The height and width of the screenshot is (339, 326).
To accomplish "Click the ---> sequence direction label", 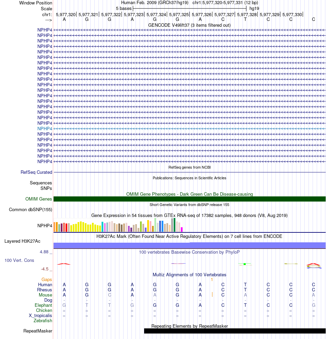I will [x=48, y=20].
